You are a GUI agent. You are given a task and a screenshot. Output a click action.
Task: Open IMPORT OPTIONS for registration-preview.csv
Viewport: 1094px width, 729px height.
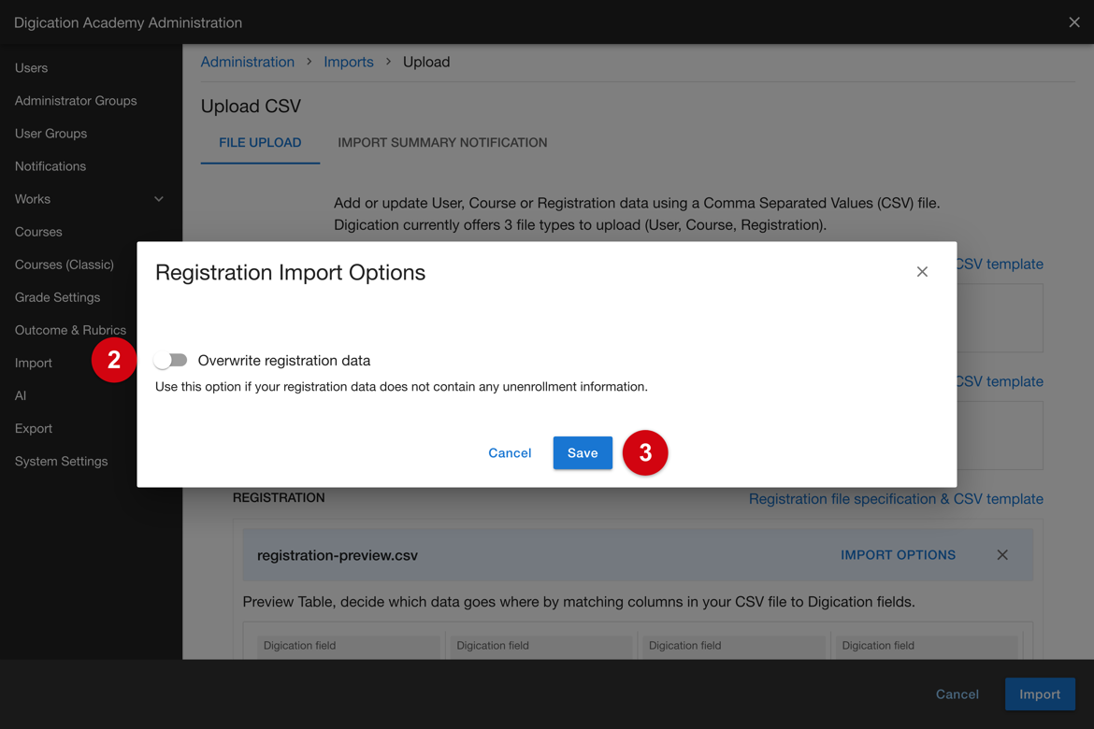898,555
